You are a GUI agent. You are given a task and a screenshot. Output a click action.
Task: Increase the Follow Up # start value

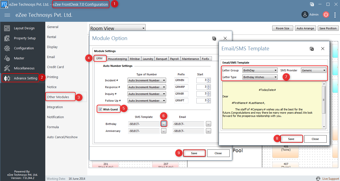(x=209, y=99)
